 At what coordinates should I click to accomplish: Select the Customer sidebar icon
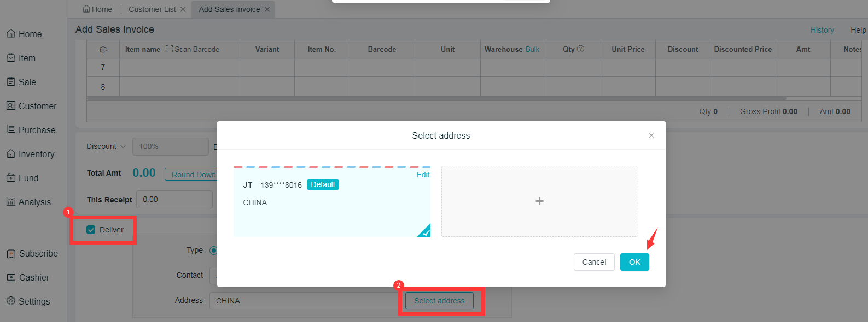pyautogui.click(x=11, y=106)
